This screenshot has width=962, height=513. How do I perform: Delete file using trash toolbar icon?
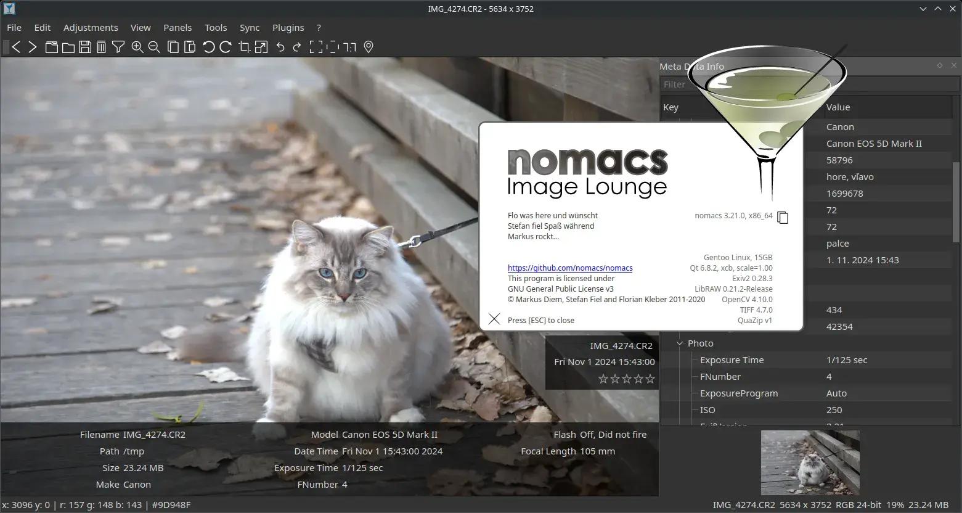[x=102, y=47]
